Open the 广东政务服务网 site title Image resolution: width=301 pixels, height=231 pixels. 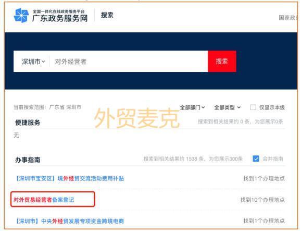(60, 18)
